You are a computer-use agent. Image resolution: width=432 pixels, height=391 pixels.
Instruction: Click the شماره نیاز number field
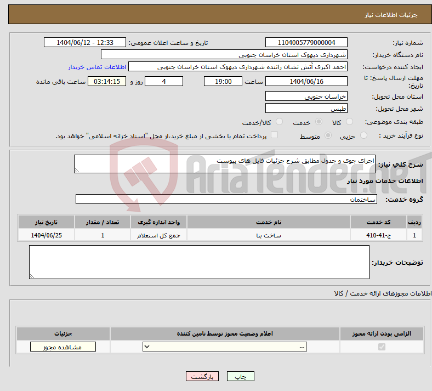[x=306, y=42]
